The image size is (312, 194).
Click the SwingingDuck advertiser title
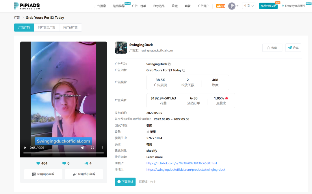tap(141, 45)
